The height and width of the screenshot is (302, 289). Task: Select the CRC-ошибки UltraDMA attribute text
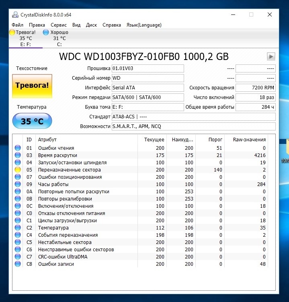pos(63,257)
